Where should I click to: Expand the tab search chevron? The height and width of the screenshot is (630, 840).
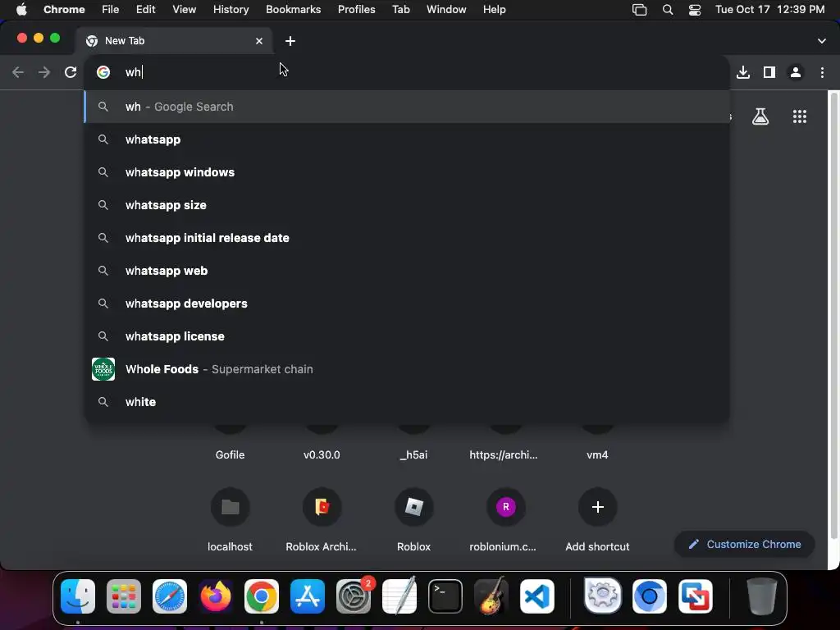click(822, 41)
